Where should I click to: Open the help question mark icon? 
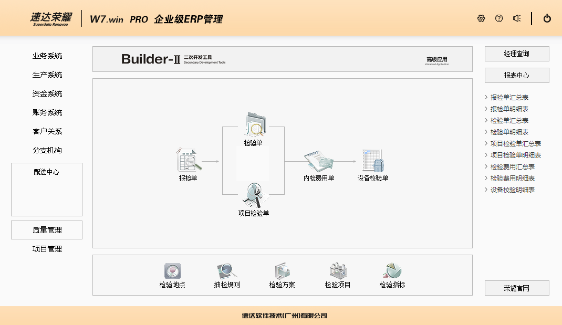499,18
